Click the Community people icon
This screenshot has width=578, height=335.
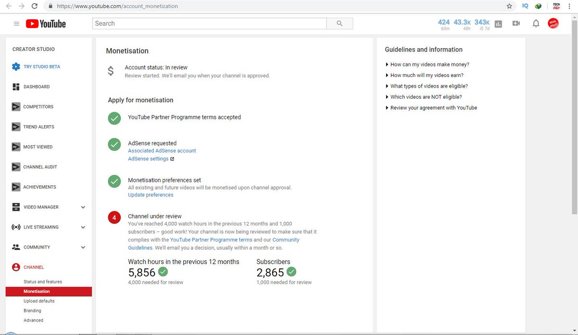click(16, 247)
